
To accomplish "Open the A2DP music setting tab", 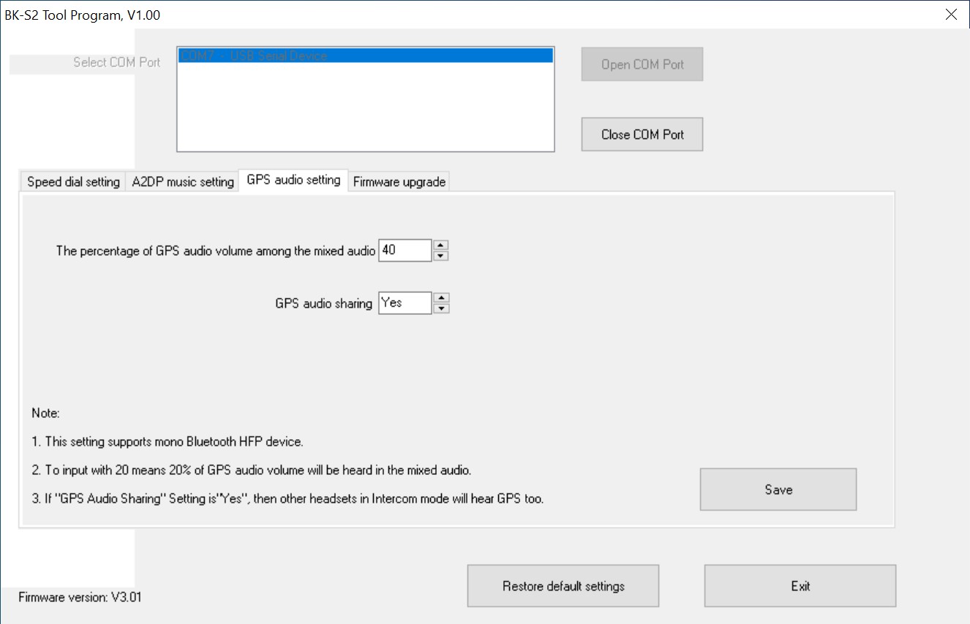I will 183,182.
